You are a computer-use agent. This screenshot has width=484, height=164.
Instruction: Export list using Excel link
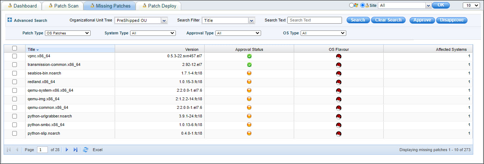[x=97, y=150]
